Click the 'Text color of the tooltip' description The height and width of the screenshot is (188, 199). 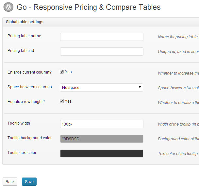point(178,154)
